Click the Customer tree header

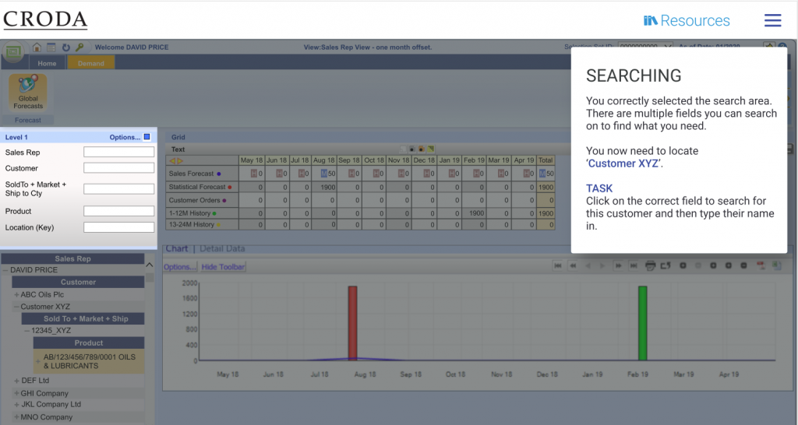pos(79,282)
